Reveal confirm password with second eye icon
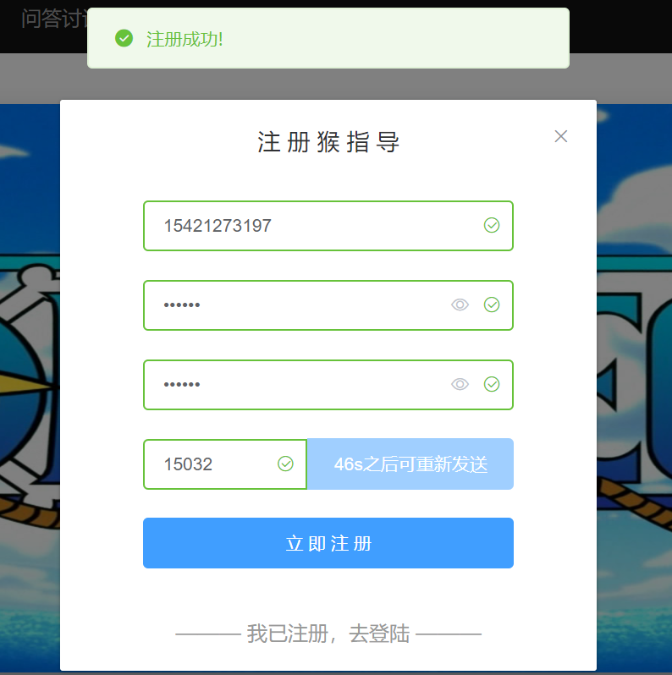Viewport: 672px width, 675px height. [460, 384]
